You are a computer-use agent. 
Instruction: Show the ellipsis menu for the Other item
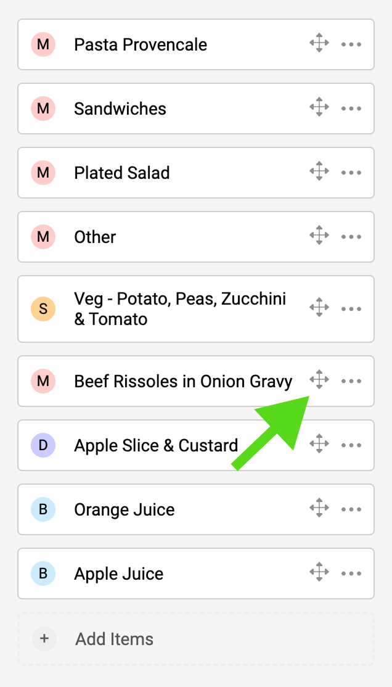(x=351, y=237)
